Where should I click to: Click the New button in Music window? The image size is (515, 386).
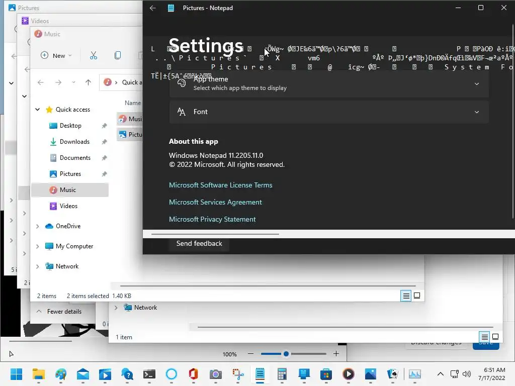(56, 55)
